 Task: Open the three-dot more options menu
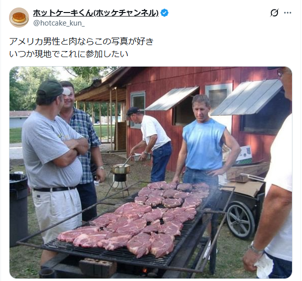287,13
